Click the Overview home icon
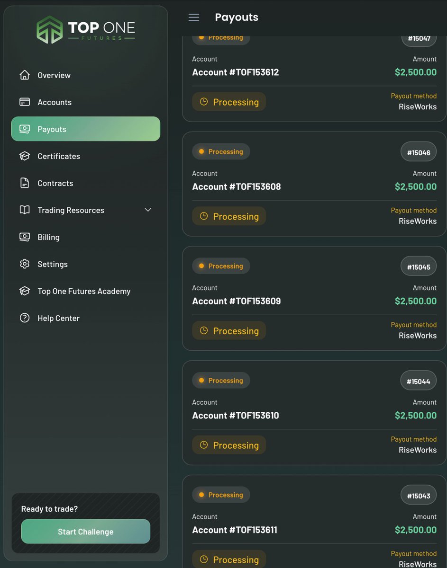This screenshot has width=447, height=568. click(x=25, y=75)
